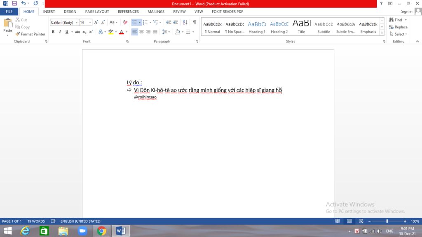Switch to the PAGE LAYOUT tab
The width and height of the screenshot is (422, 237).
pos(97,12)
